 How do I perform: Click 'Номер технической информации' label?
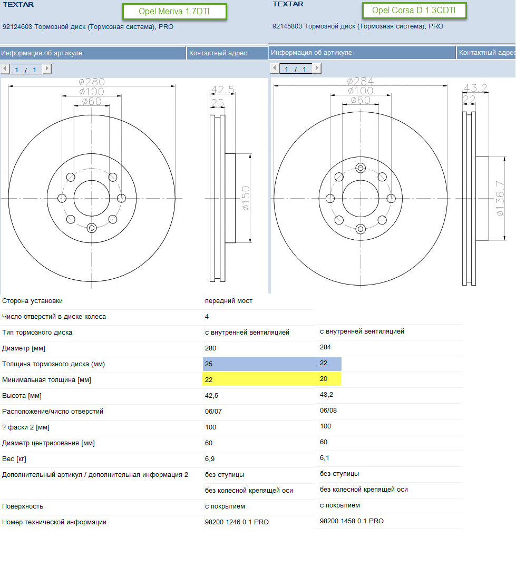tap(54, 522)
